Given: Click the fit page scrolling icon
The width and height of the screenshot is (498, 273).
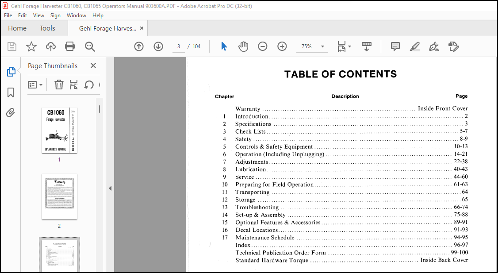Looking at the screenshot, I should click(341, 46).
